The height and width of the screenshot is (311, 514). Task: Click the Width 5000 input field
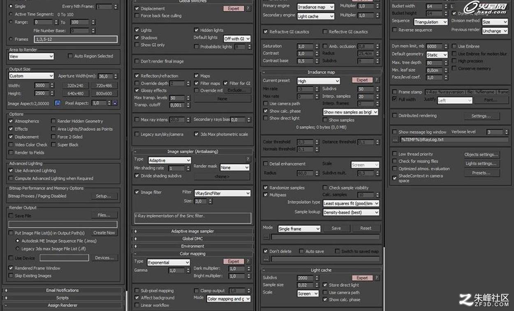point(42,86)
